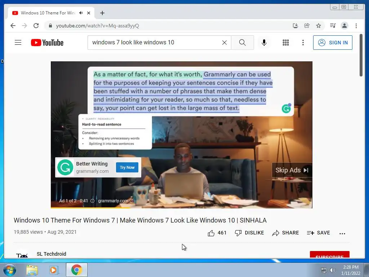
Task: Click the Better Writing ad title
Action: point(92,164)
